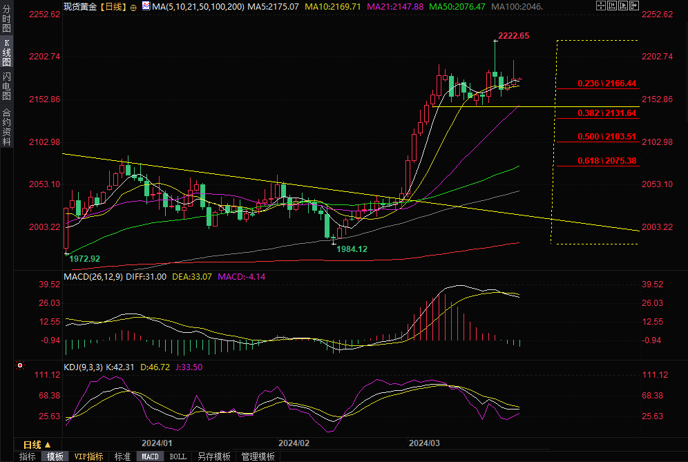
Task: Click the 2024/03 date axis label
Action: 424,443
